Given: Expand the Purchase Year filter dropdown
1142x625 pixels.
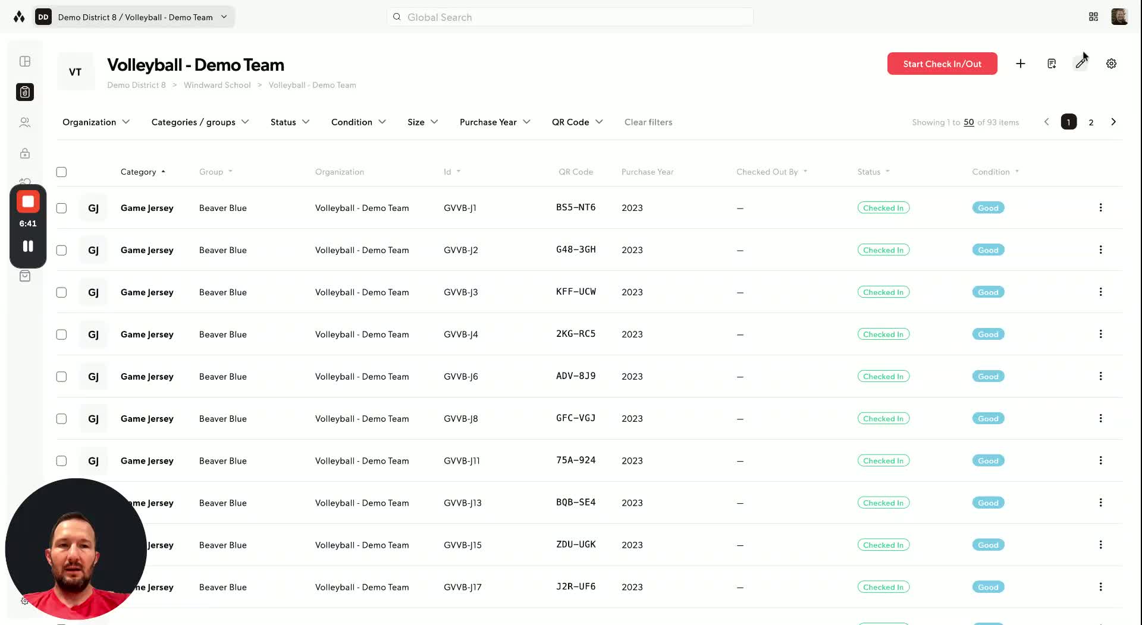Looking at the screenshot, I should point(495,122).
